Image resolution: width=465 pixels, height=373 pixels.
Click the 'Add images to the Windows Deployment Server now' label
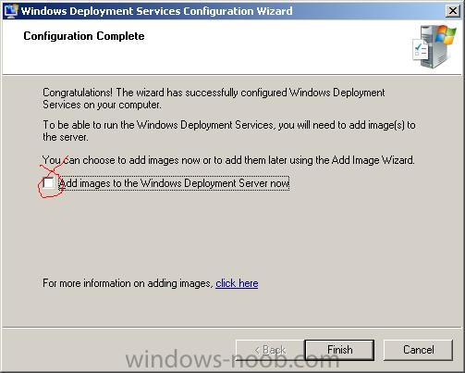[174, 183]
